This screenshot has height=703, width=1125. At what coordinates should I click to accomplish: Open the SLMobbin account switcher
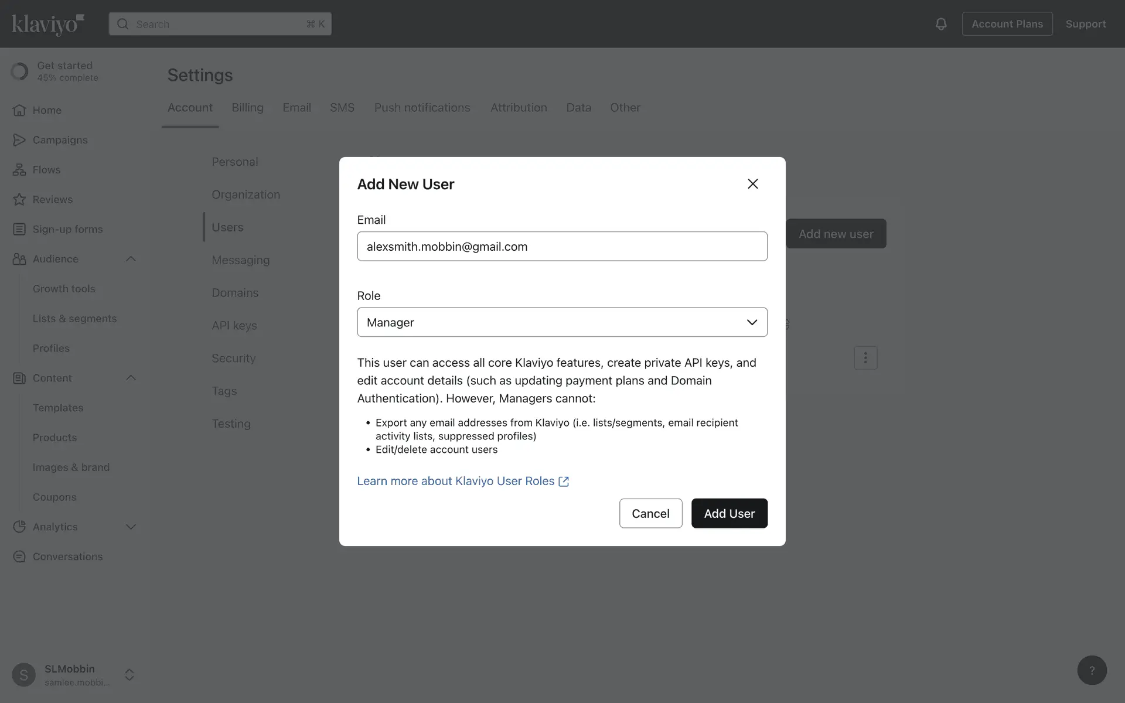pyautogui.click(x=129, y=674)
